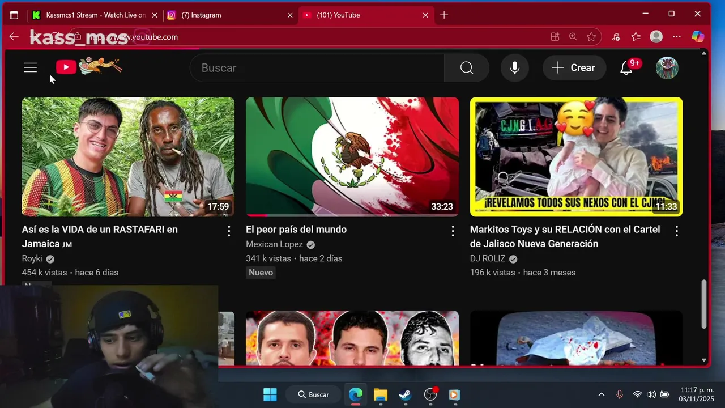Image resolution: width=725 pixels, height=408 pixels.
Task: Open Copilot sidebar icon
Action: pos(698,37)
